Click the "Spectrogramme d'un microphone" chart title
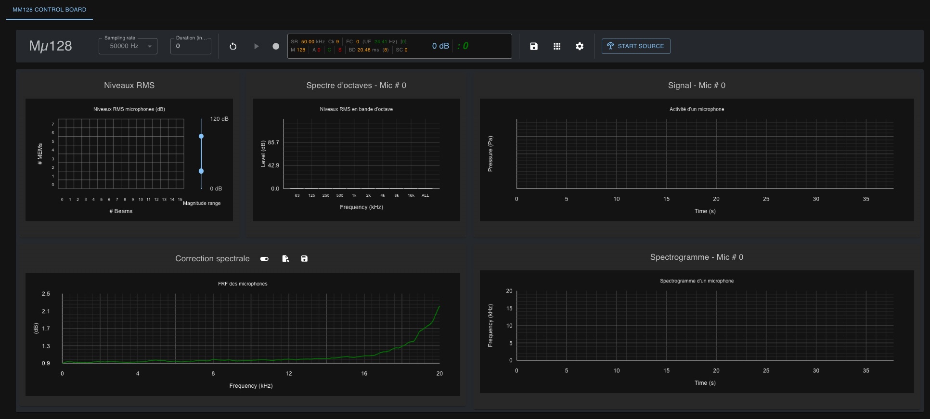 click(x=697, y=281)
